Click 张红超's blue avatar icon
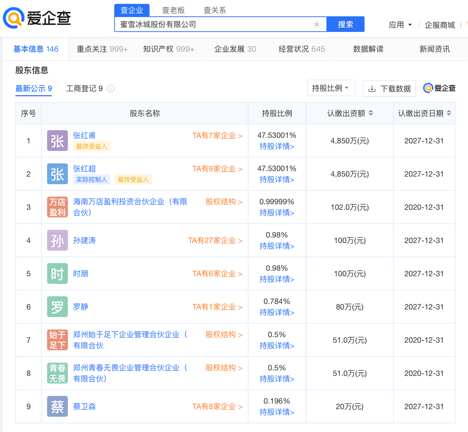This screenshot has width=468, height=432. [57, 174]
